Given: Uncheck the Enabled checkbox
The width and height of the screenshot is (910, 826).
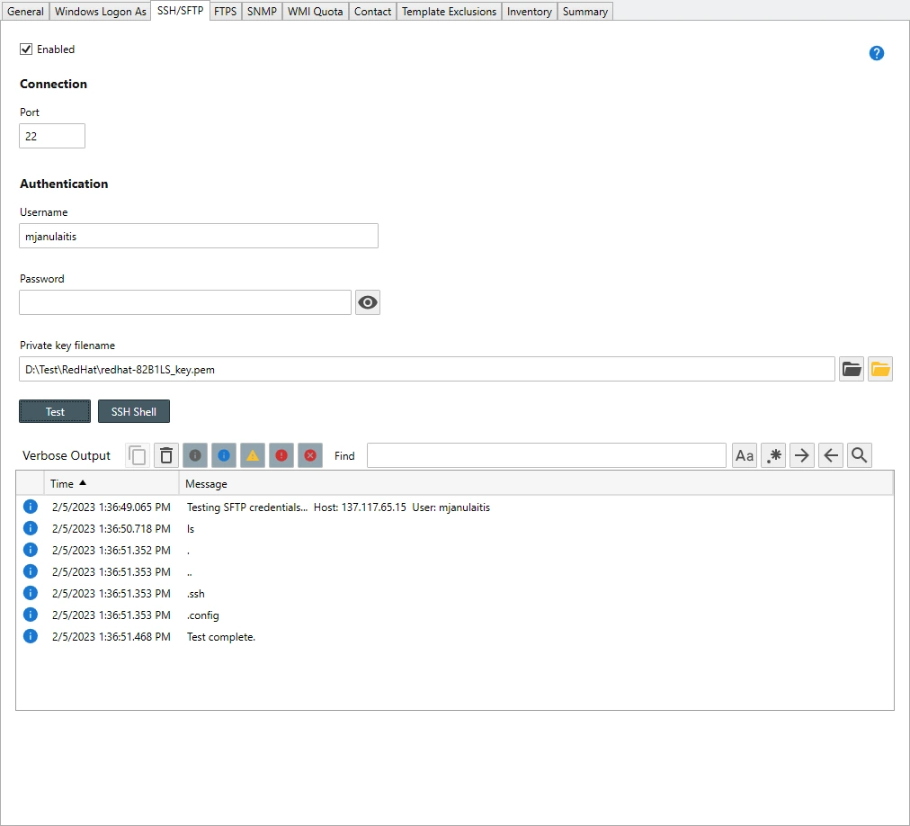Looking at the screenshot, I should pos(26,49).
